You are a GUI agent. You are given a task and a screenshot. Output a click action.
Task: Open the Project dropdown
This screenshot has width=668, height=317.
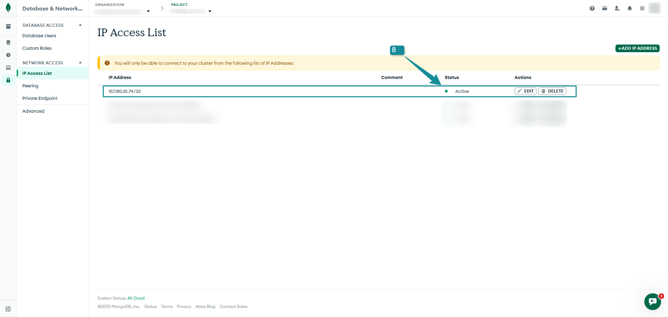click(x=210, y=11)
